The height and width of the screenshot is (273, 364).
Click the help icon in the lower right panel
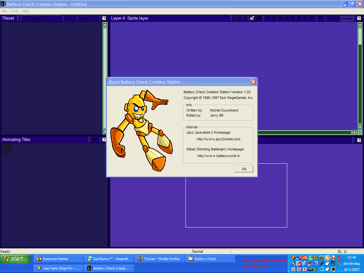[359, 140]
